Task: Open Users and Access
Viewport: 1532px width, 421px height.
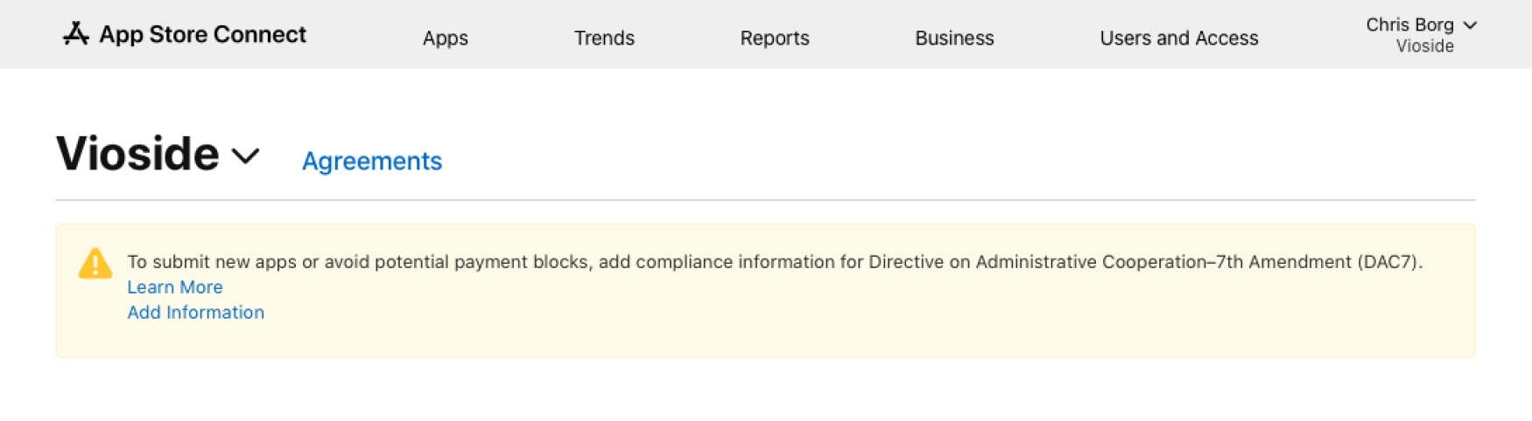Action: click(x=1178, y=38)
